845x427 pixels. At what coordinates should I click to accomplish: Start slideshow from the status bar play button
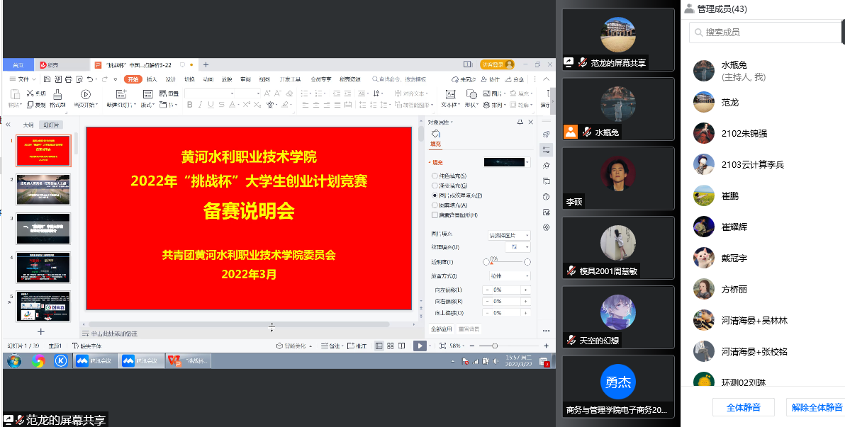pyautogui.click(x=419, y=346)
